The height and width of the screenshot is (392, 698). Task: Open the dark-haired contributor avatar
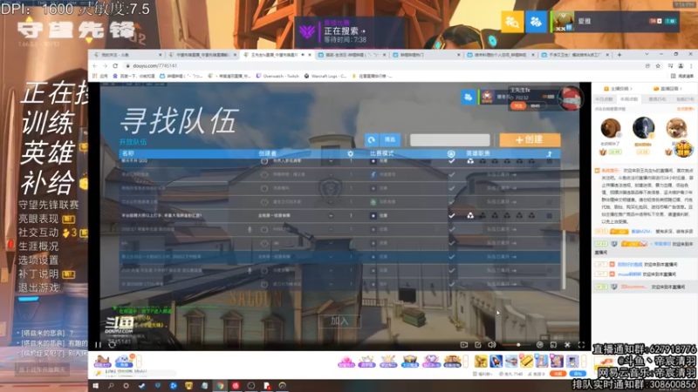point(643,127)
